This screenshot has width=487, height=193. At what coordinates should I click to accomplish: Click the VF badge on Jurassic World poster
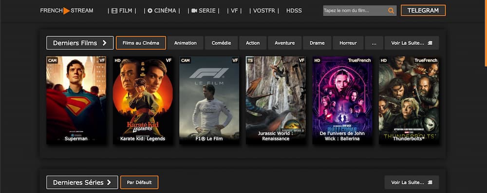[x=301, y=60]
